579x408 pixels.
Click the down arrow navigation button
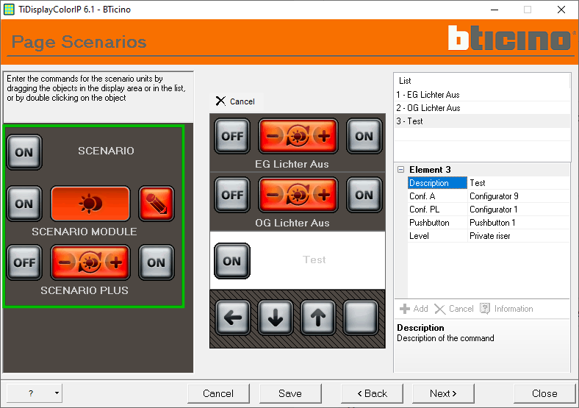(x=276, y=318)
